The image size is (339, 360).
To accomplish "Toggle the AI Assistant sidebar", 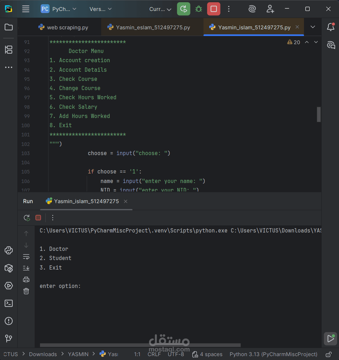I will coord(331,45).
